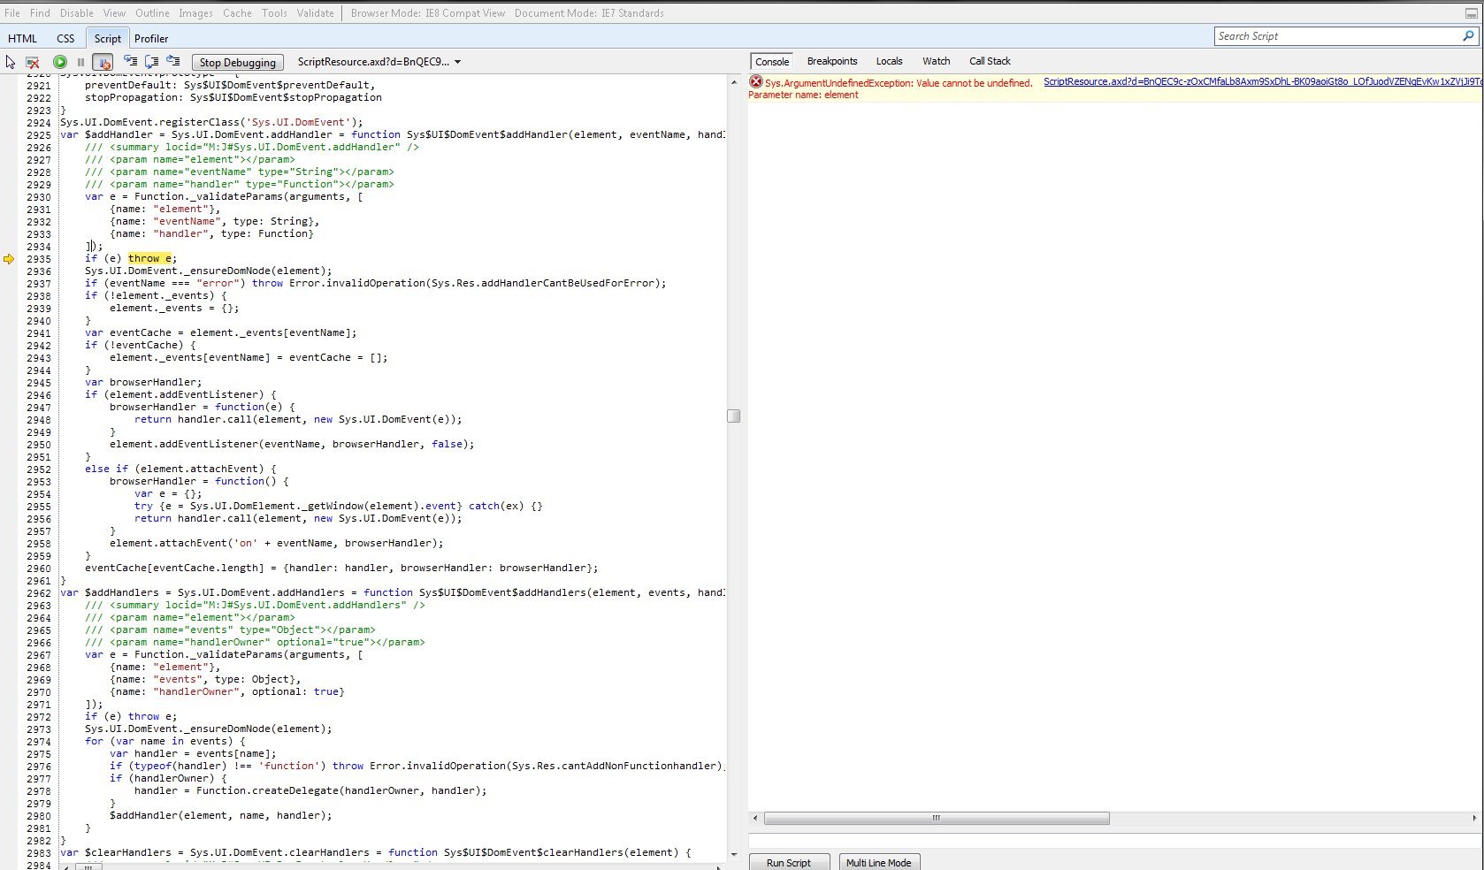Click the Step Out icon
Screen dimensions: 1484x870
tap(173, 61)
